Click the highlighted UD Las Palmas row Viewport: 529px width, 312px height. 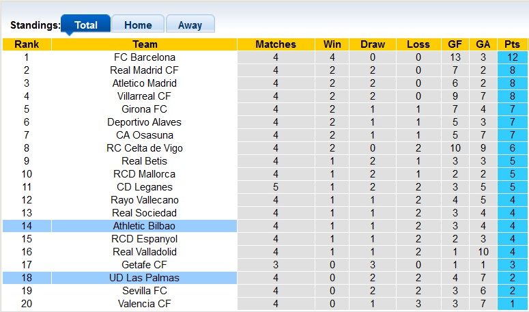[x=145, y=278]
